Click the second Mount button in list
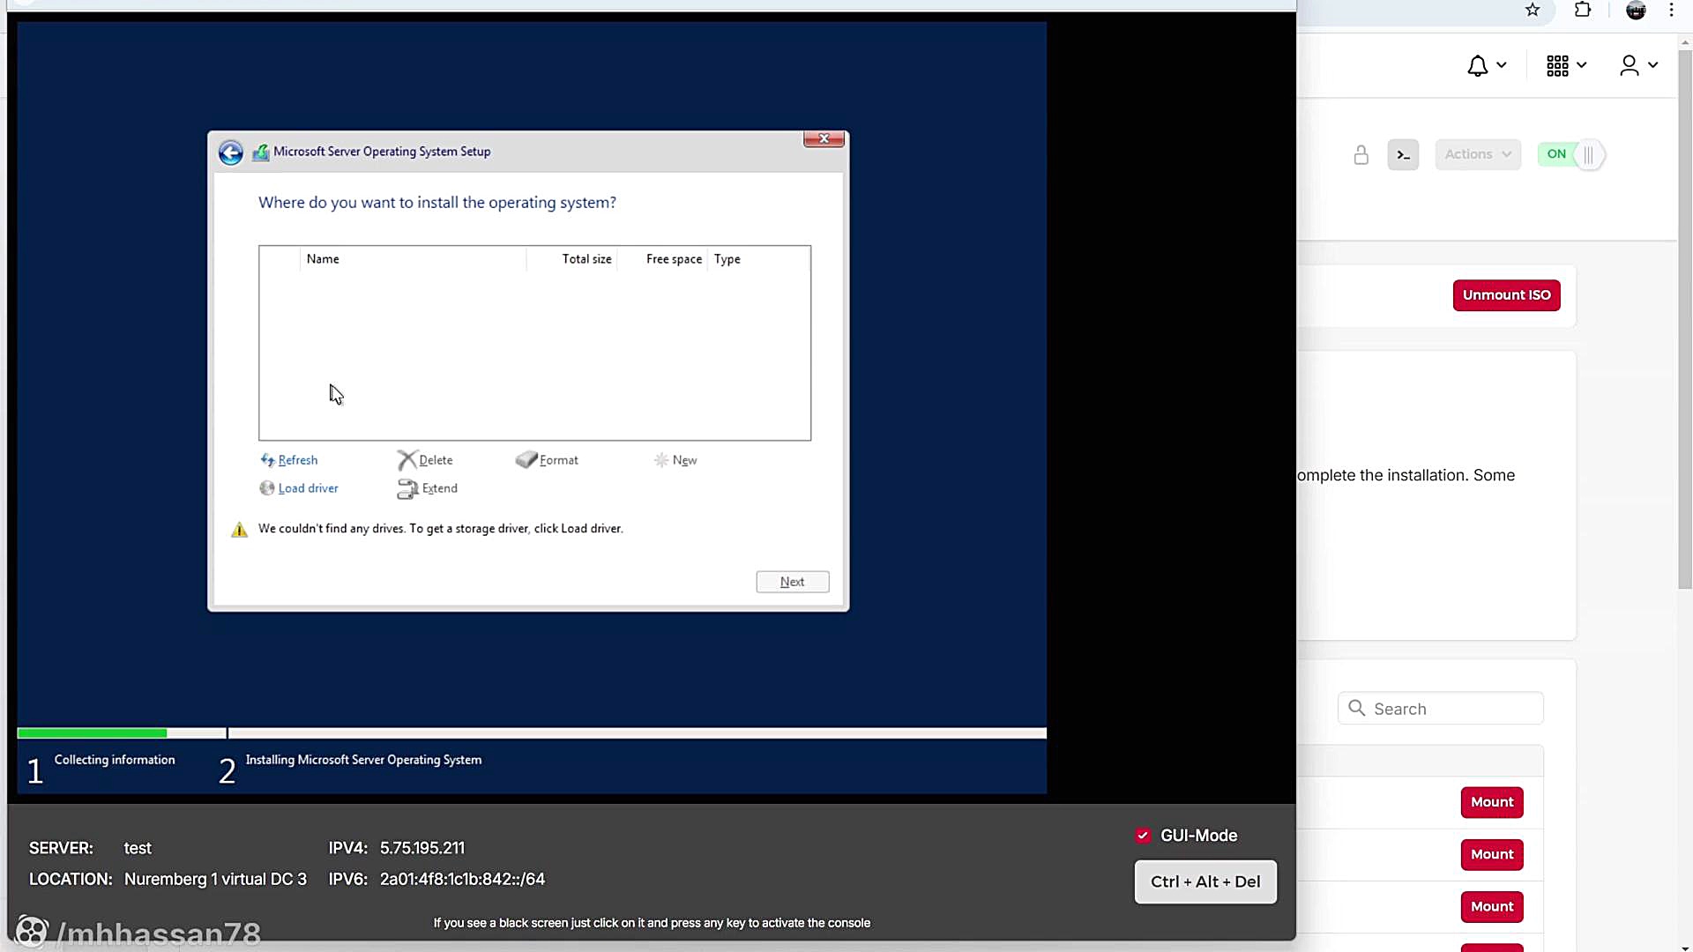Viewport: 1693px width, 952px height. [1492, 854]
